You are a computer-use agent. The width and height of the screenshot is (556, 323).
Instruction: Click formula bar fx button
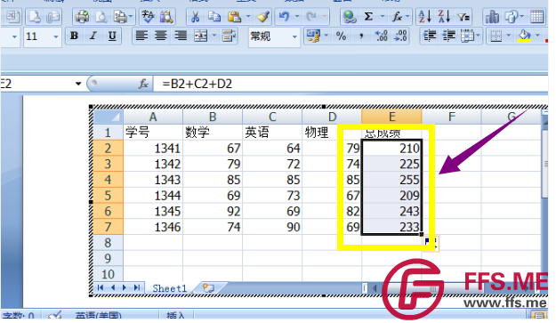(143, 84)
